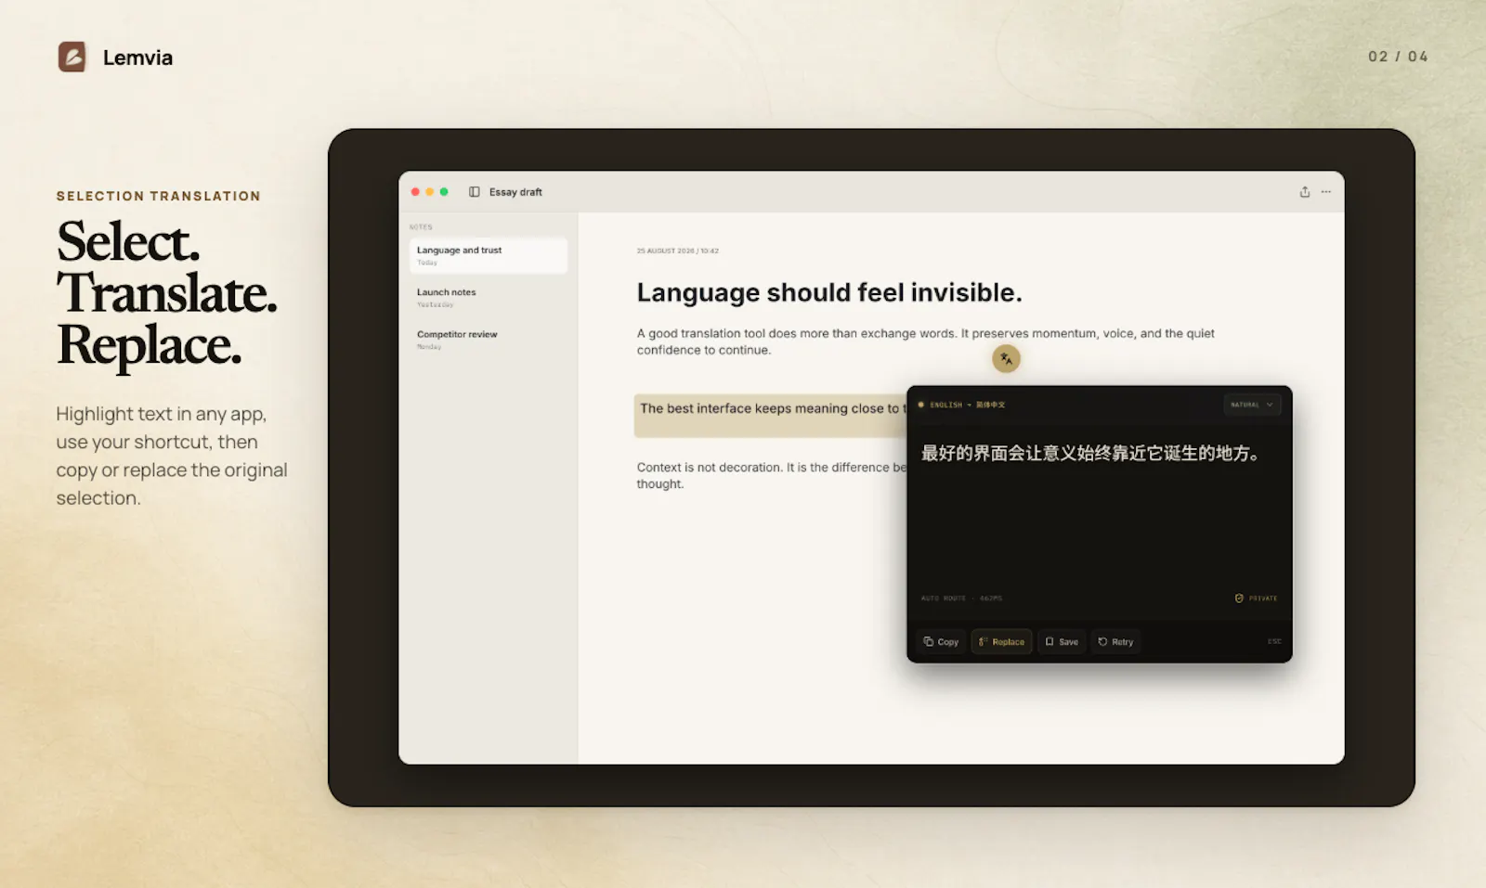
Task: Click the red close window dot
Action: point(415,192)
